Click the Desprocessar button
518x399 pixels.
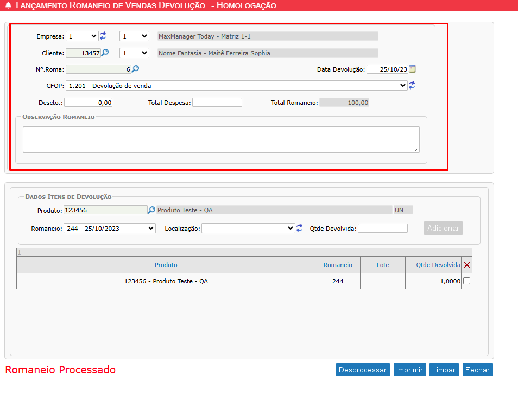coord(363,370)
